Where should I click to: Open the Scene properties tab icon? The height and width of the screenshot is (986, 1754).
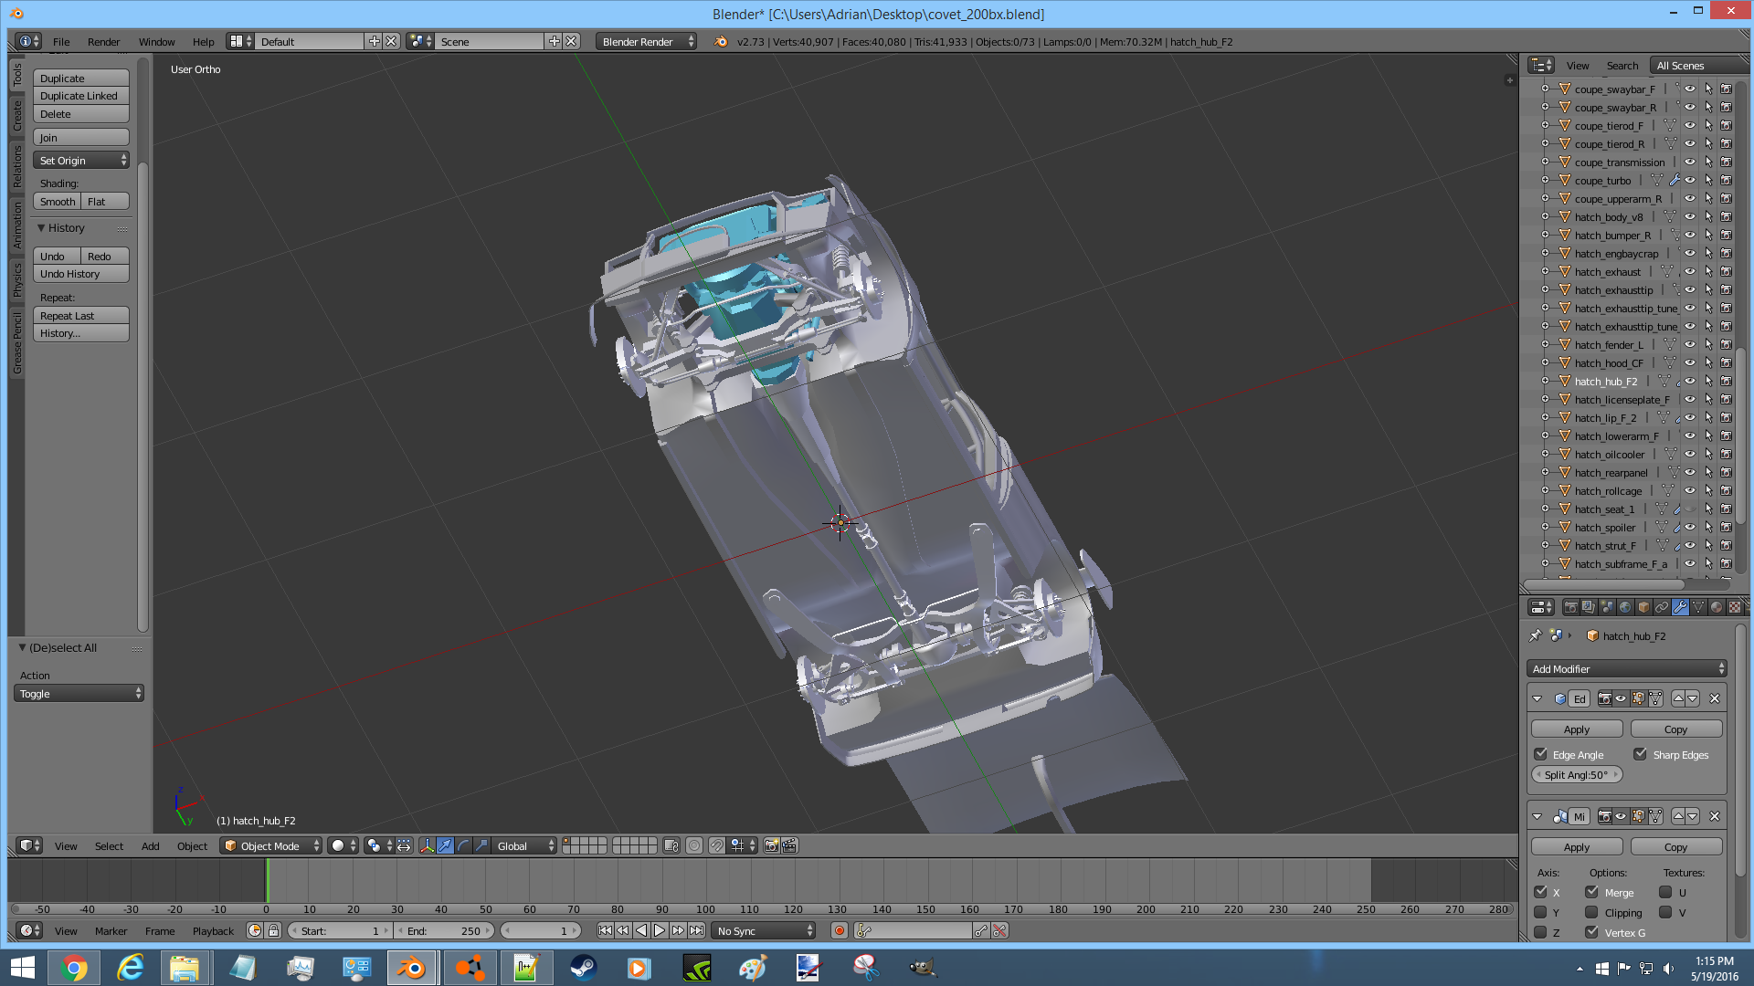[x=1607, y=607]
